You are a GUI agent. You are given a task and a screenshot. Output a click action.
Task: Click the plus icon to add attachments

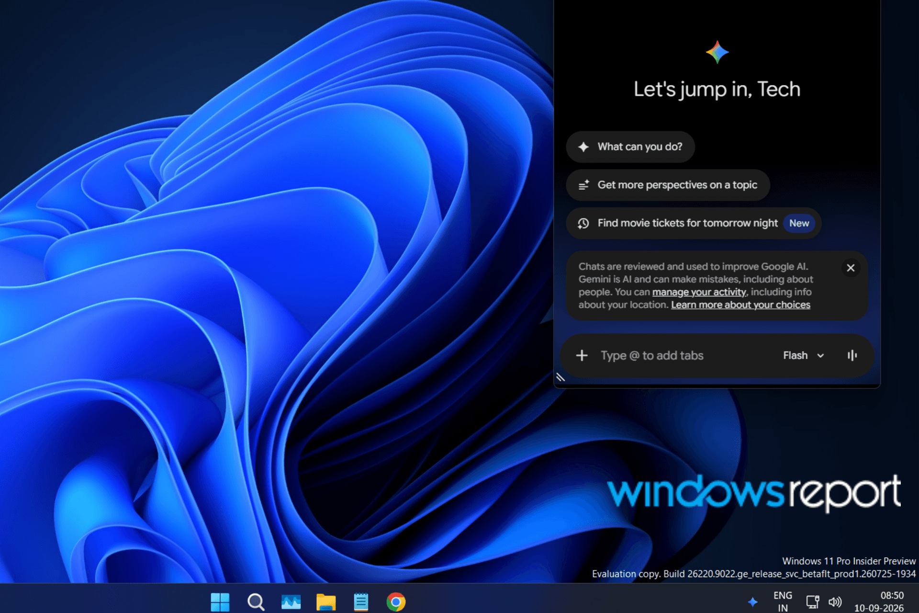(582, 355)
